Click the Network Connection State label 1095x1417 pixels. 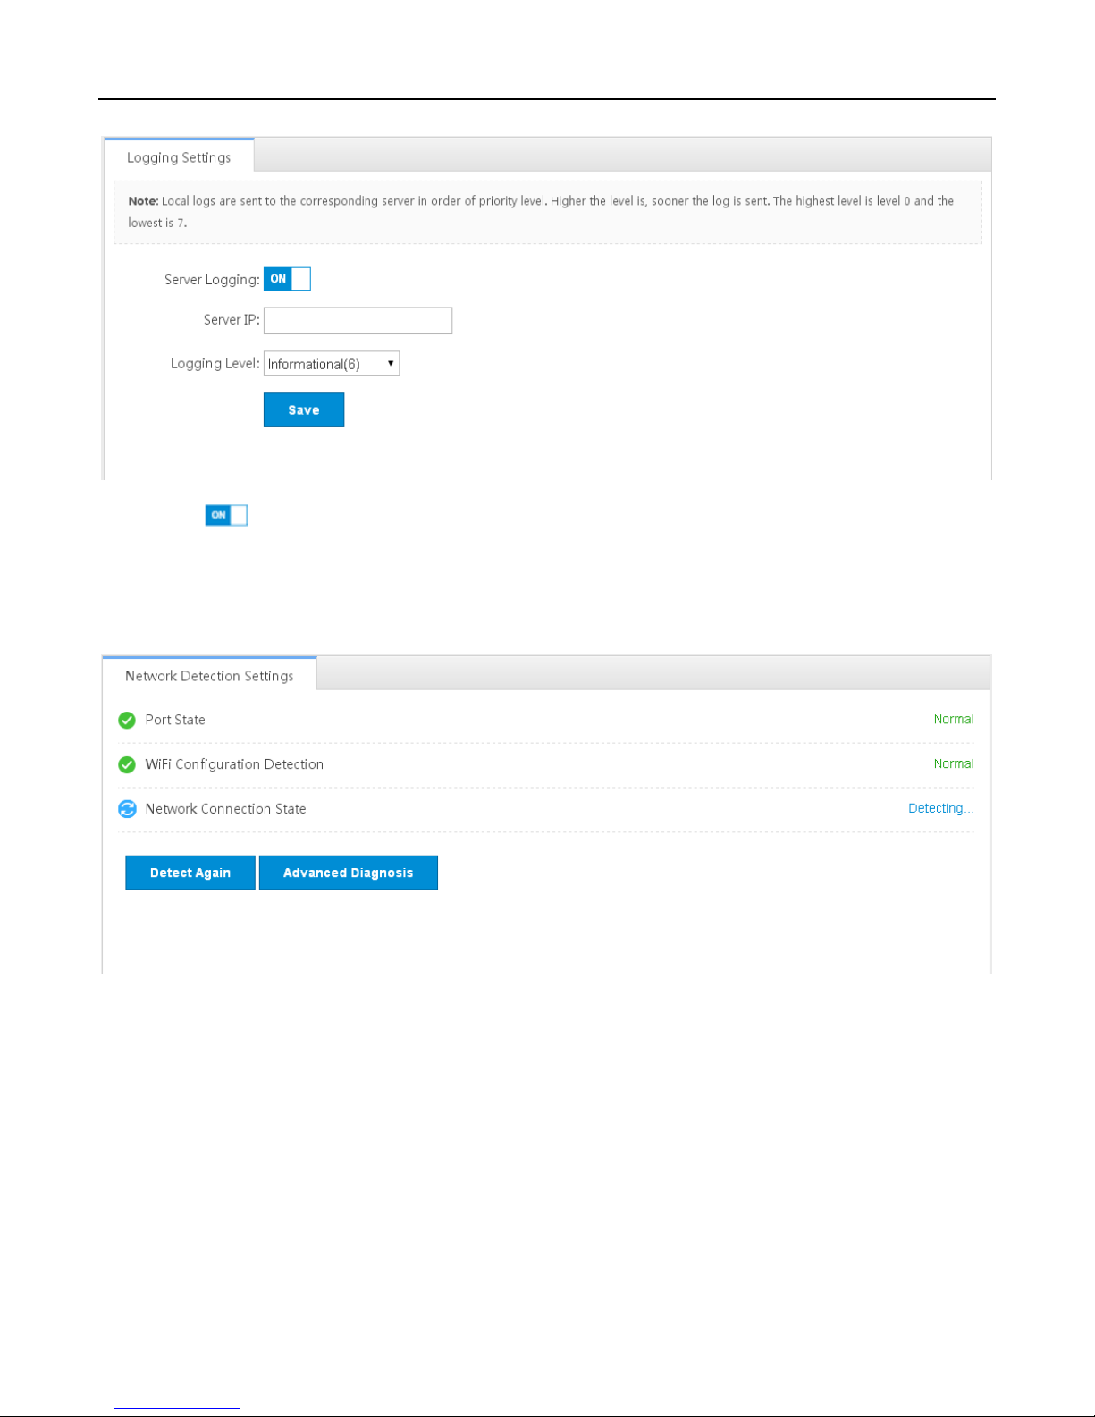(225, 809)
